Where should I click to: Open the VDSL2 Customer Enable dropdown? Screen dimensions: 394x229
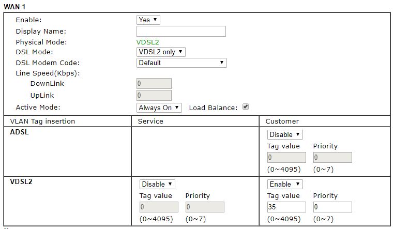[x=285, y=184]
